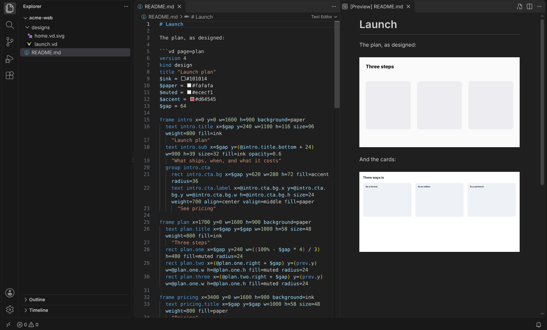Screen dimensions: 547x330
Task: Click the '# Launch' heading on line 1
Action: tap(171, 24)
